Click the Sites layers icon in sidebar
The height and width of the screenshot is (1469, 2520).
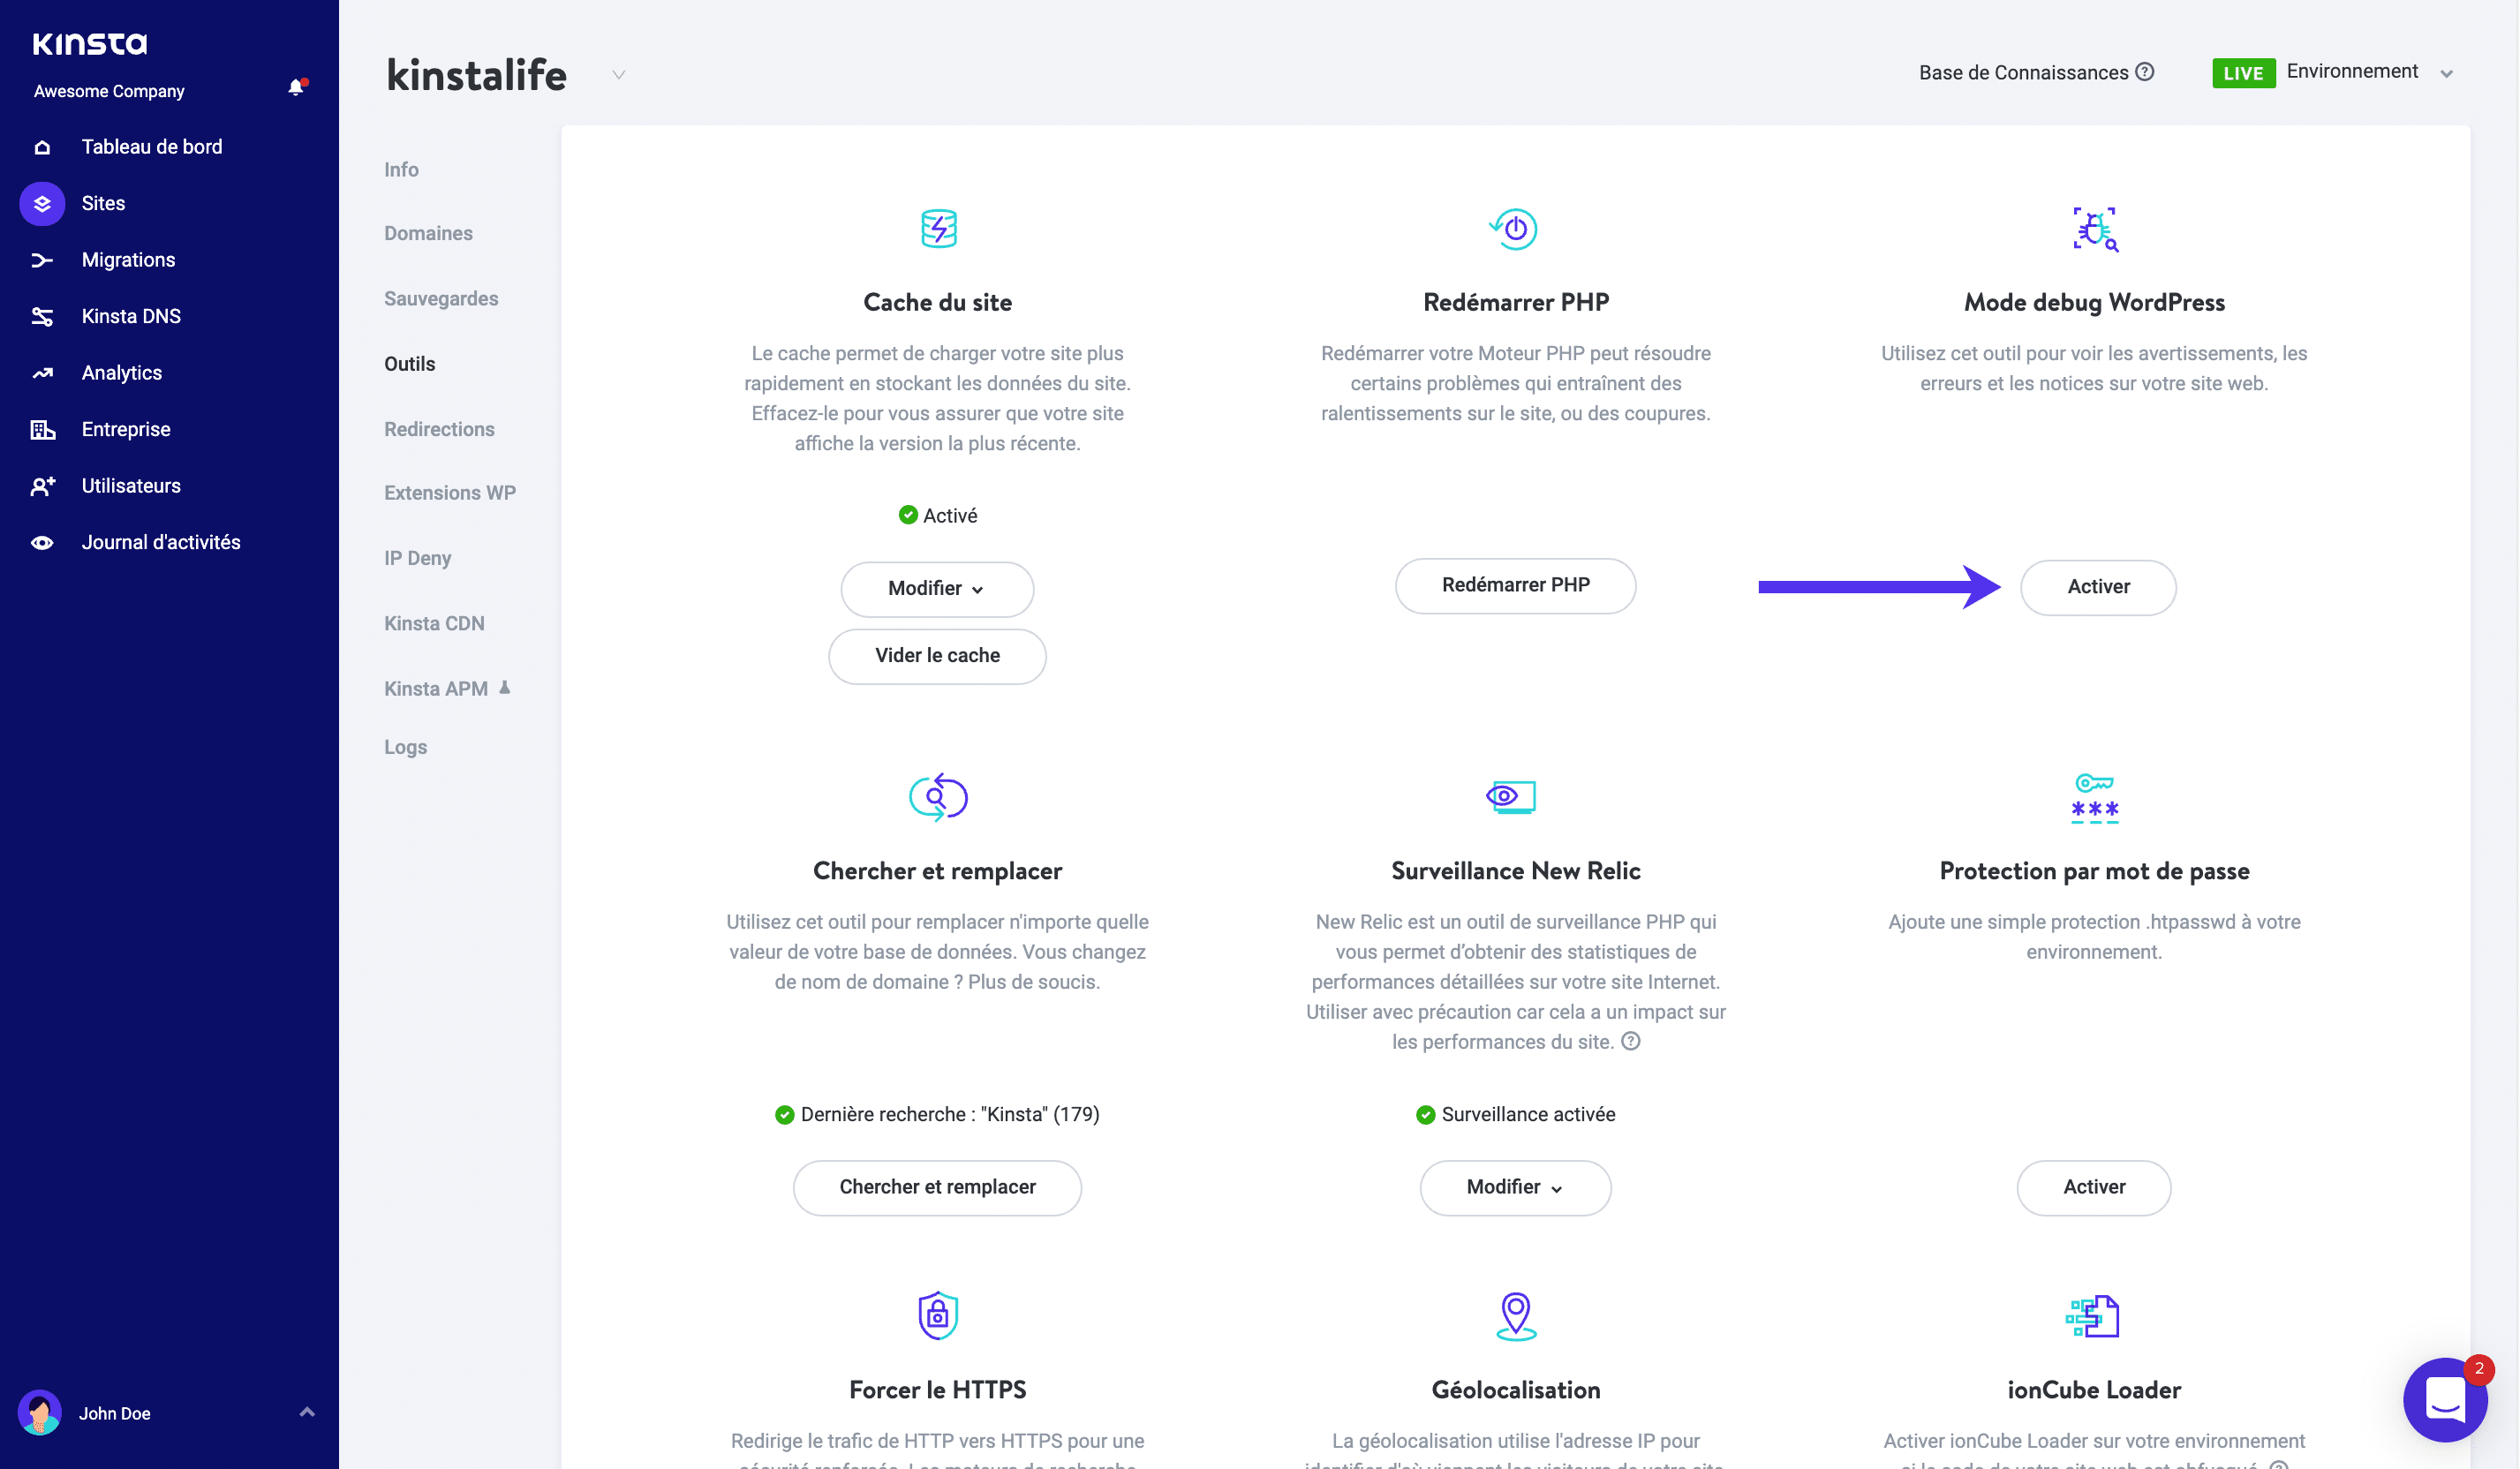(42, 203)
